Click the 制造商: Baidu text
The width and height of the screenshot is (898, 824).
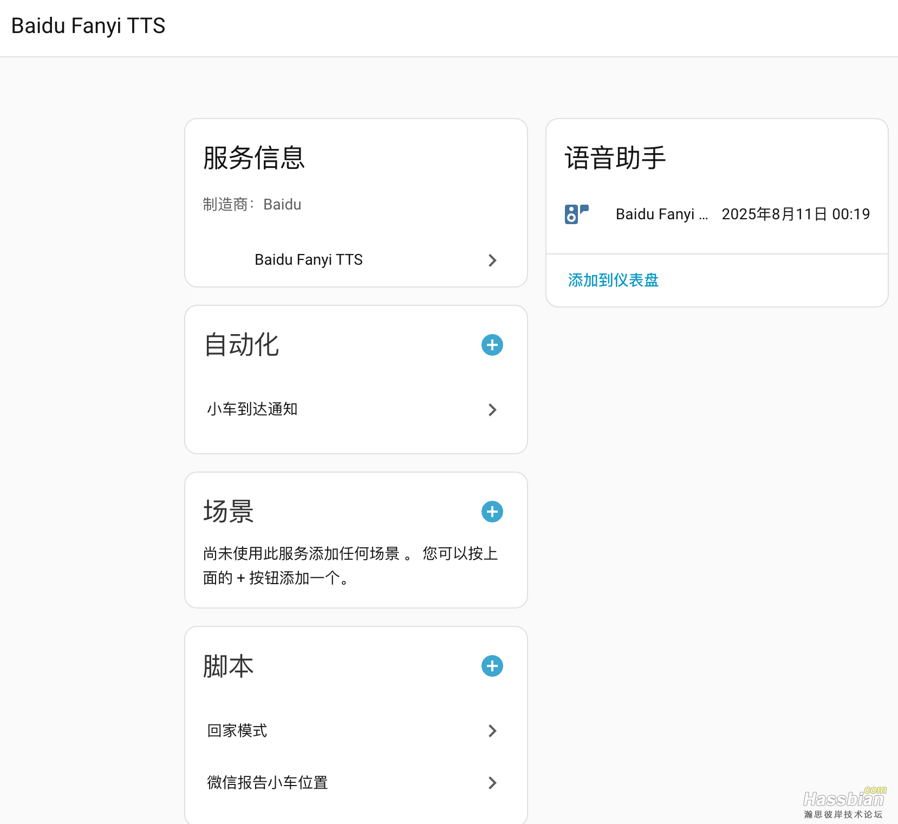tap(252, 204)
